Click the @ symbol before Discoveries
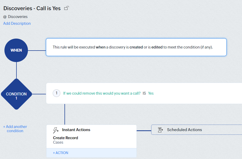Image resolution: width=242 pixels, height=159 pixels. 5,17
